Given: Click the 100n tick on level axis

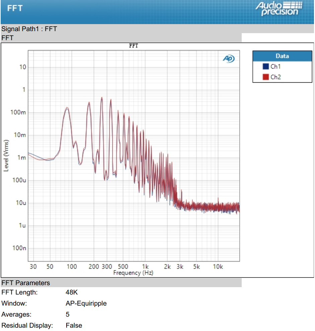Looking at the screenshot, I should tap(19, 248).
